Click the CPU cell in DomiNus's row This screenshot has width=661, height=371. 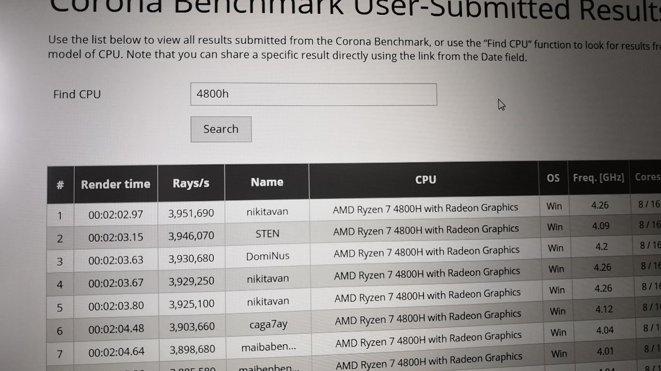click(x=427, y=252)
